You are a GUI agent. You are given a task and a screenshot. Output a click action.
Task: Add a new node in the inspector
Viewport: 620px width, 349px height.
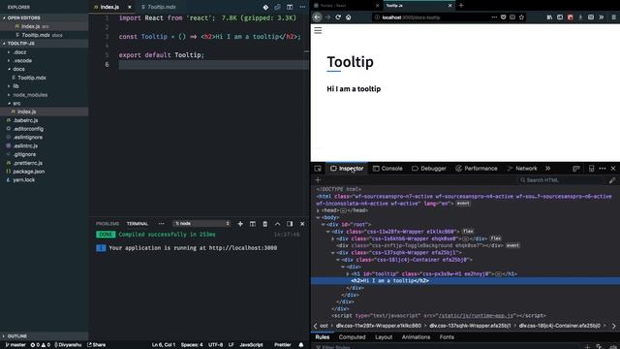click(x=318, y=180)
